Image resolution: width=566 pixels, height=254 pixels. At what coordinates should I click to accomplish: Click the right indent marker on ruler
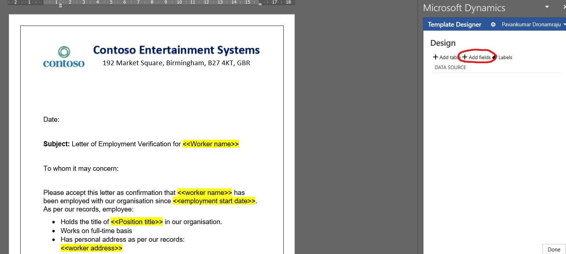click(260, 4)
